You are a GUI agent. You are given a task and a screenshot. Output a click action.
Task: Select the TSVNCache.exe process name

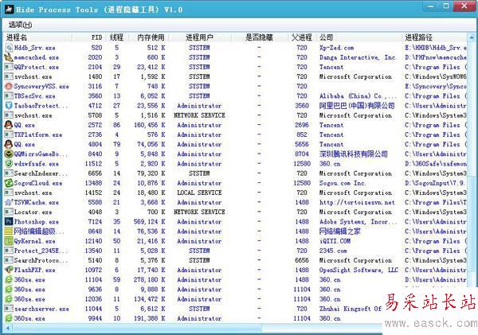pos(37,202)
